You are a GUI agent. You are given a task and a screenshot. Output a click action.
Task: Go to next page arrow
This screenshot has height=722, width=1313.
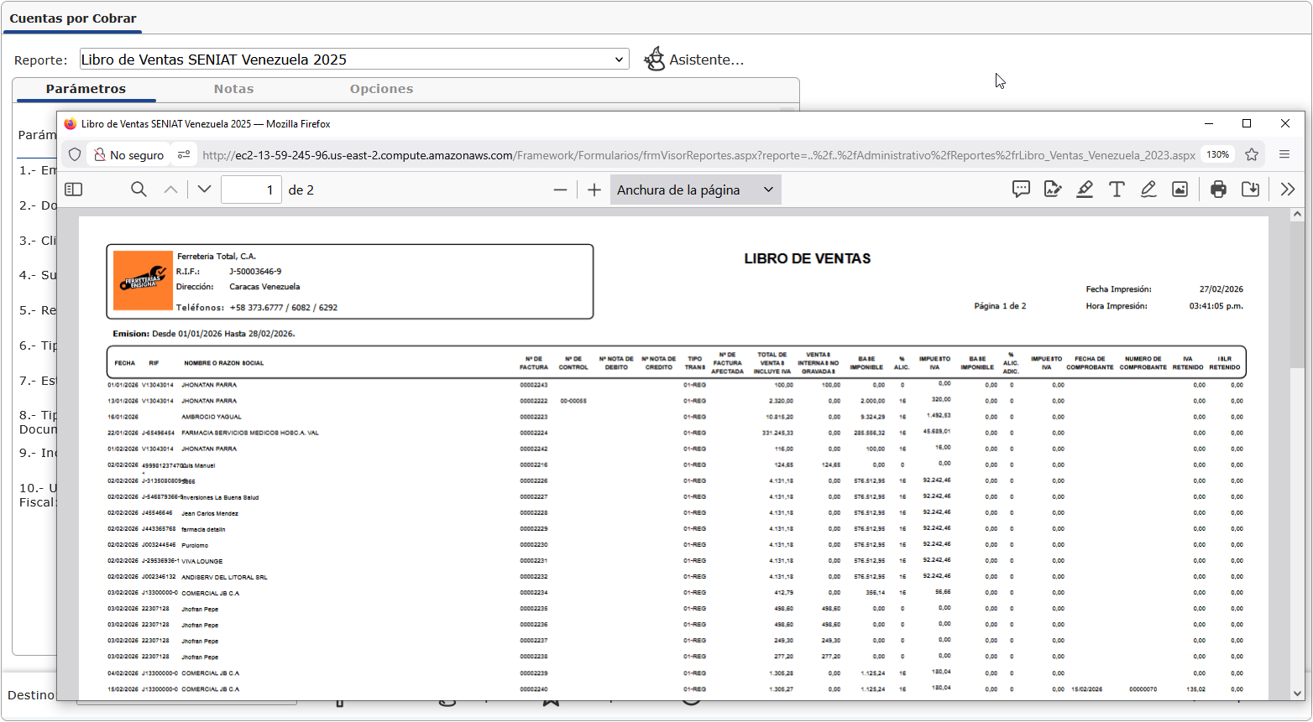[204, 190]
